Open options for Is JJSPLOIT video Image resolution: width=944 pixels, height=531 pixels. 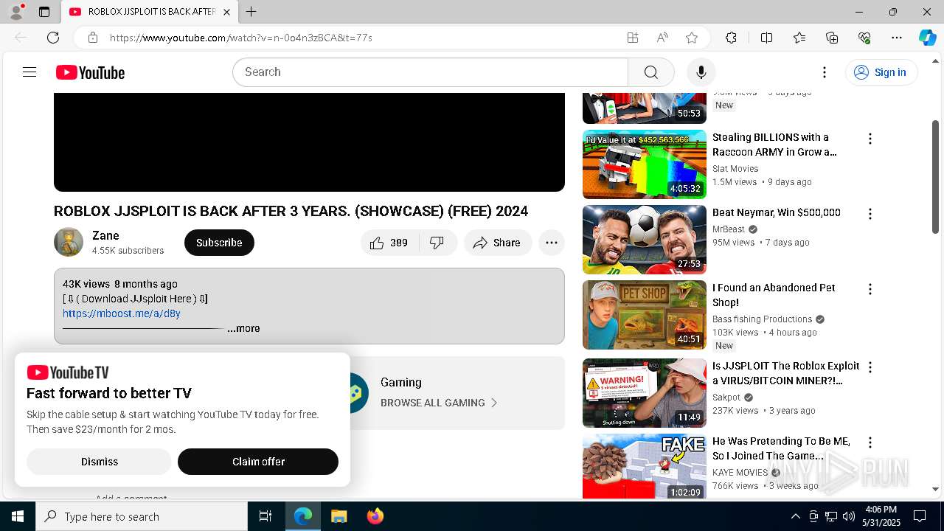870,367
